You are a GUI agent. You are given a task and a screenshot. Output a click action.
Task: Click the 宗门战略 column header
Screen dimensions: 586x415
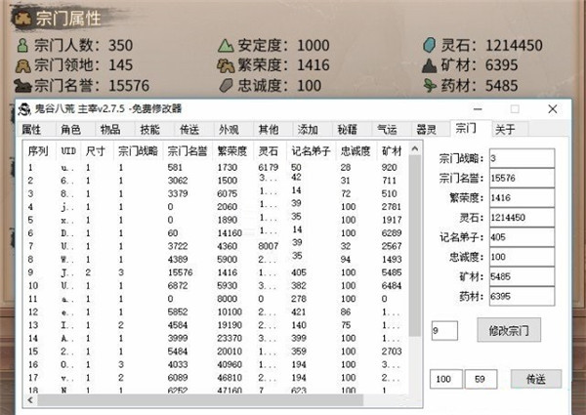pos(138,151)
